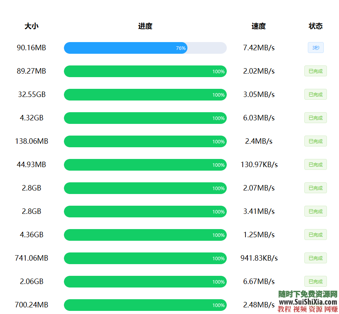Click the 进度 column header
The image size is (339, 314).
tap(145, 26)
